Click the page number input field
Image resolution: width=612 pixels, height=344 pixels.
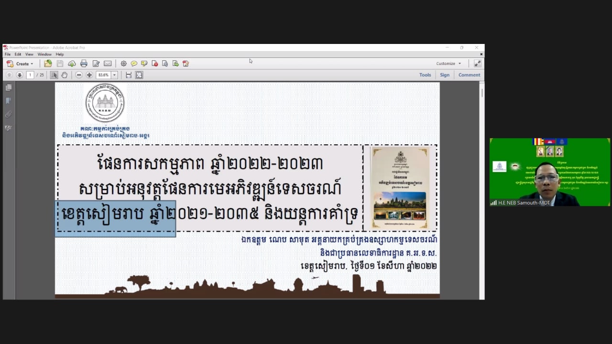click(x=30, y=75)
